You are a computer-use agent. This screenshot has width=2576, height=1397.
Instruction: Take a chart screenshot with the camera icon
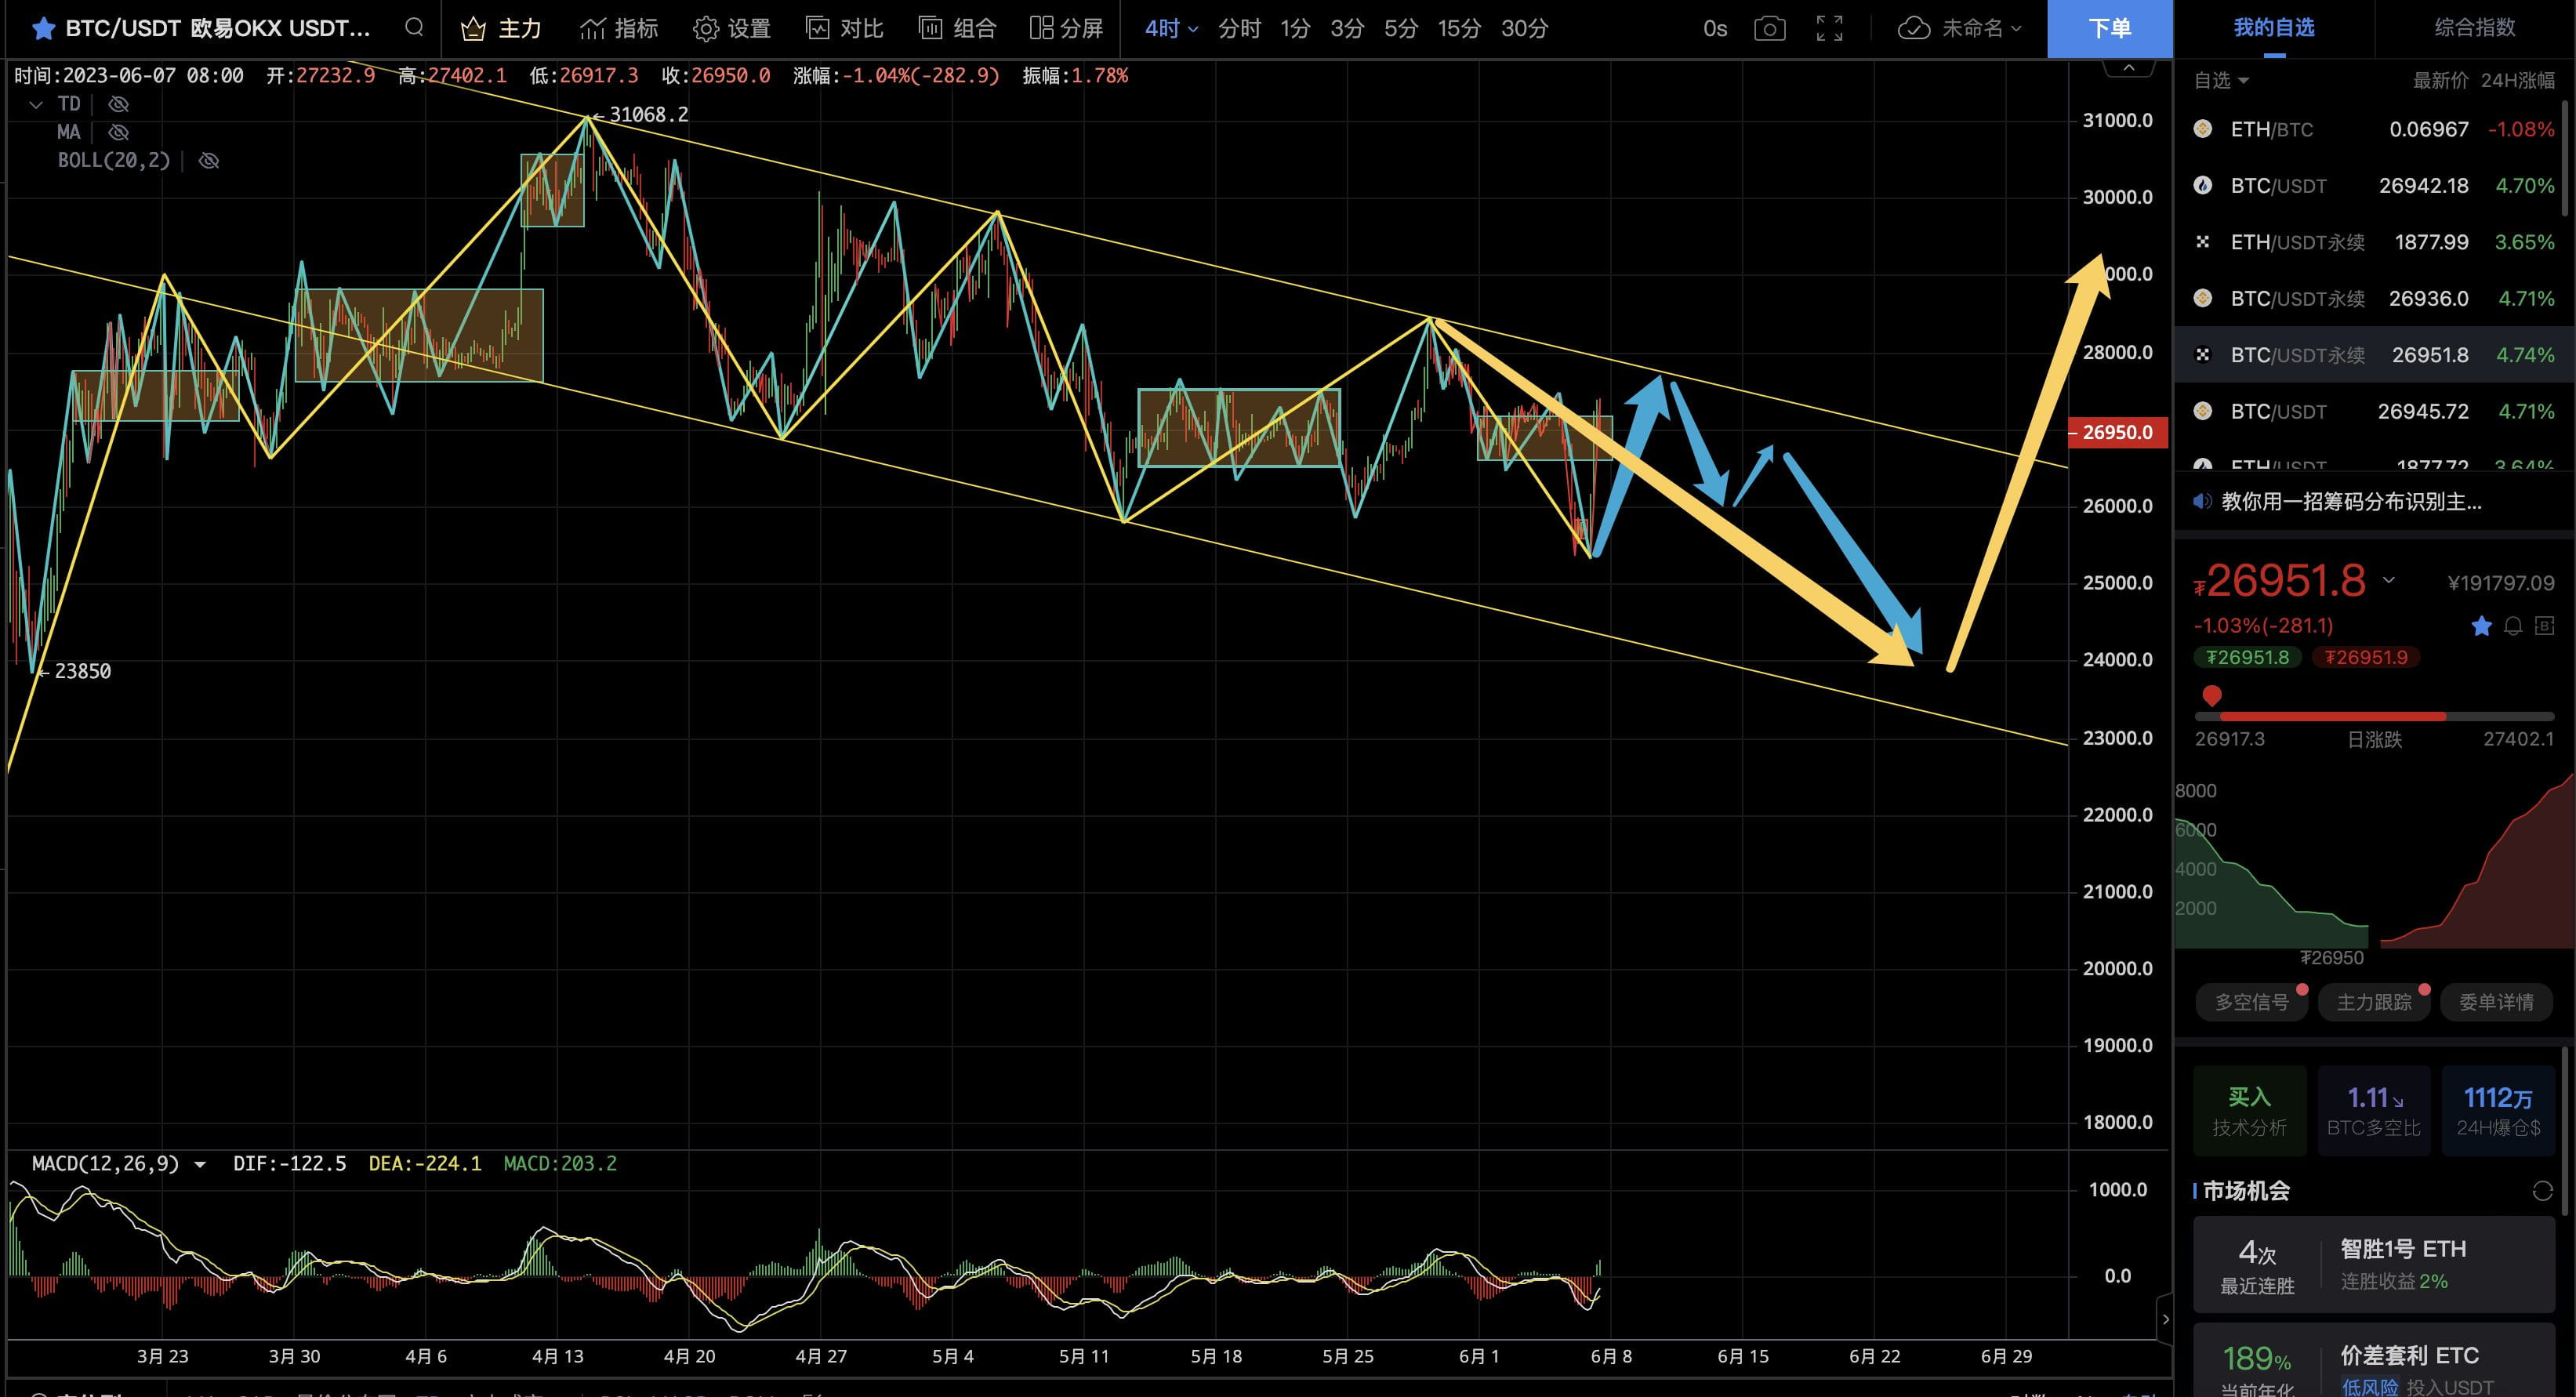tap(1770, 29)
